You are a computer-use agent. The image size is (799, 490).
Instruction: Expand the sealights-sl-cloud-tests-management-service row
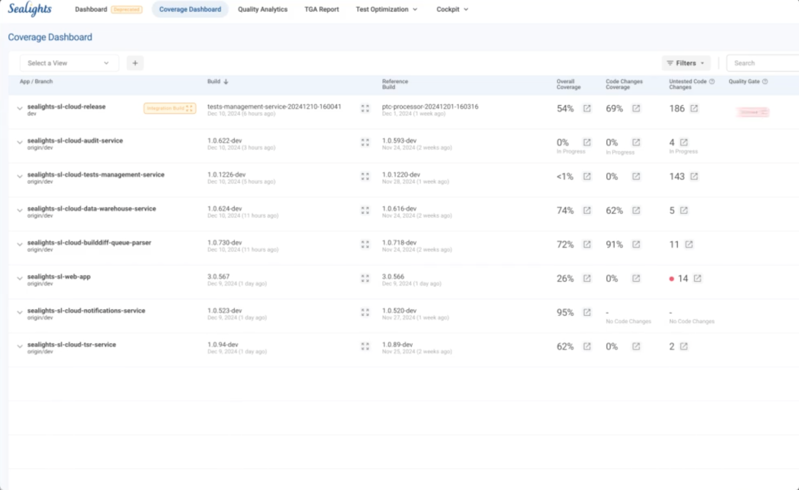[x=20, y=176]
